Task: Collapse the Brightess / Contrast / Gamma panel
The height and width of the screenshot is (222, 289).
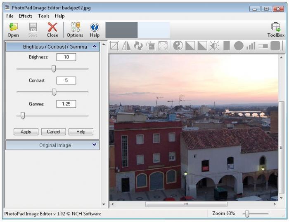Action: pyautogui.click(x=95, y=47)
